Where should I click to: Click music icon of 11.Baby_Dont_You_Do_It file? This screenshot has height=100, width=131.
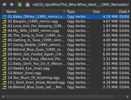tap(4, 64)
